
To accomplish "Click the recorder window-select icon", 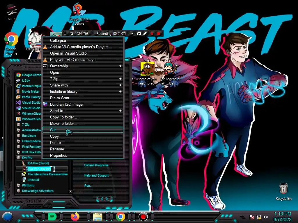I will pos(65,34).
